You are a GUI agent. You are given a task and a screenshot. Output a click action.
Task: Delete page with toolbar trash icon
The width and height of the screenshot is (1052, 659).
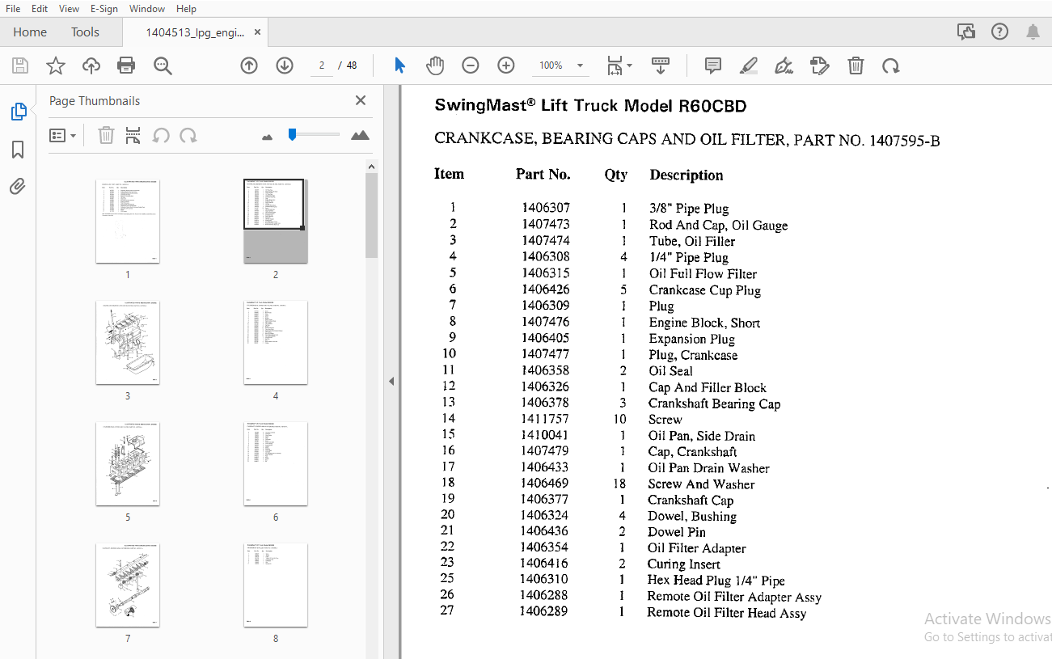point(856,65)
